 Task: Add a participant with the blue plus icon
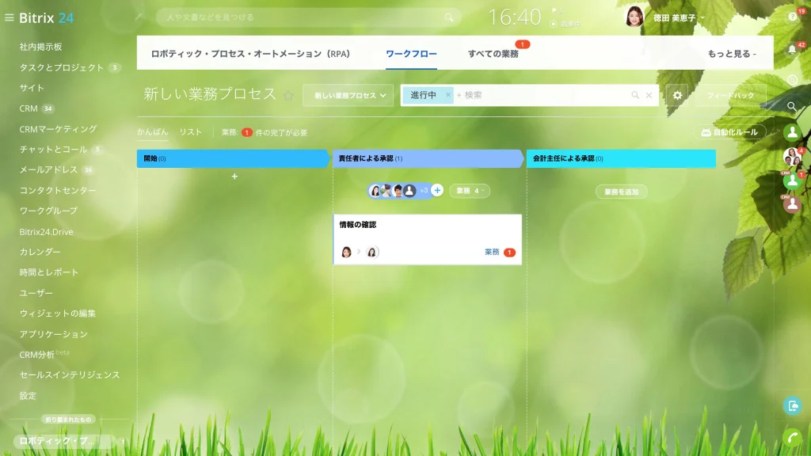pos(437,190)
